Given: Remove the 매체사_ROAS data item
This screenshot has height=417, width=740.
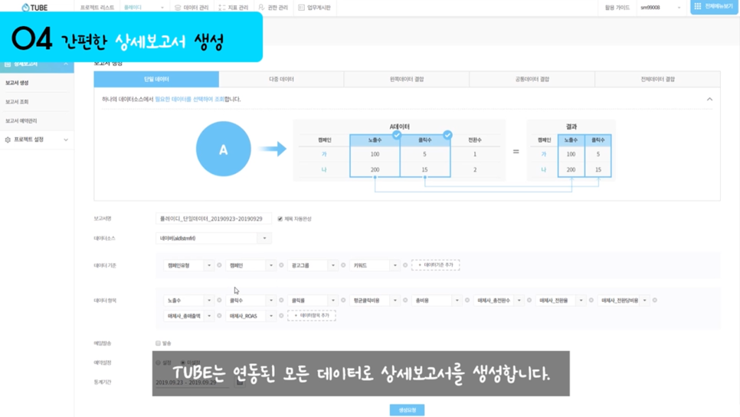Looking at the screenshot, I should pyautogui.click(x=281, y=316).
